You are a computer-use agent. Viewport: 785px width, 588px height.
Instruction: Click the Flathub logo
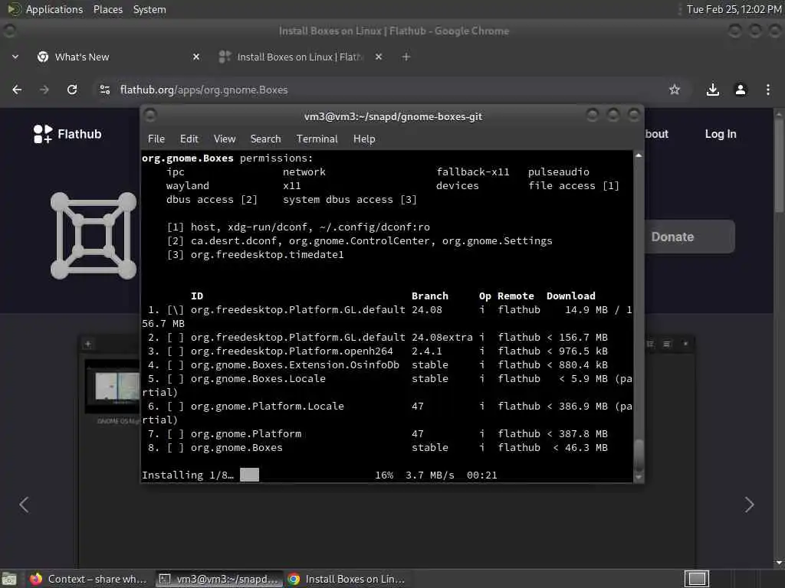(x=67, y=134)
